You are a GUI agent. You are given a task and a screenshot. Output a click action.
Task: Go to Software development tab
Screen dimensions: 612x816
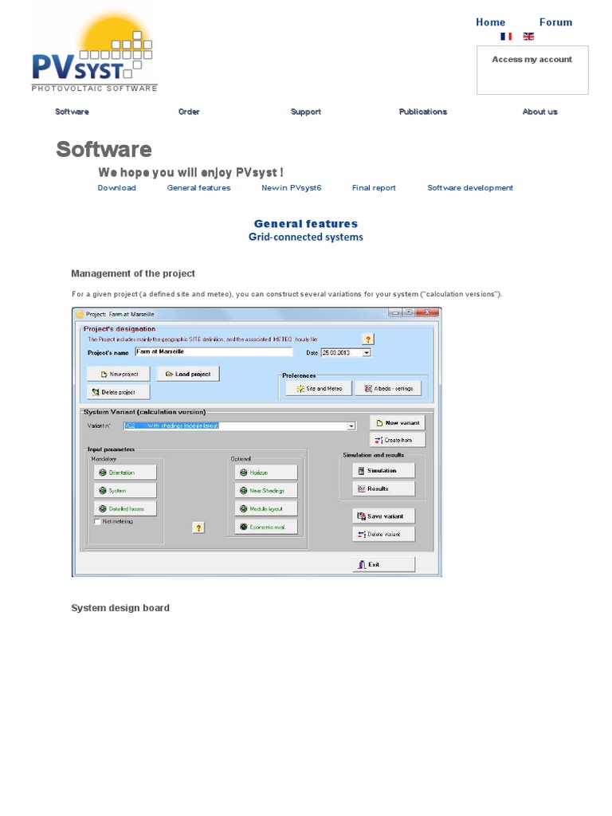[x=470, y=188]
